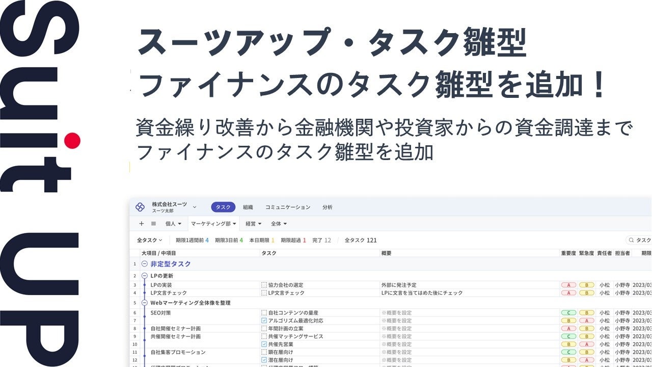Filter by 期限3日前 tasks

click(x=229, y=240)
